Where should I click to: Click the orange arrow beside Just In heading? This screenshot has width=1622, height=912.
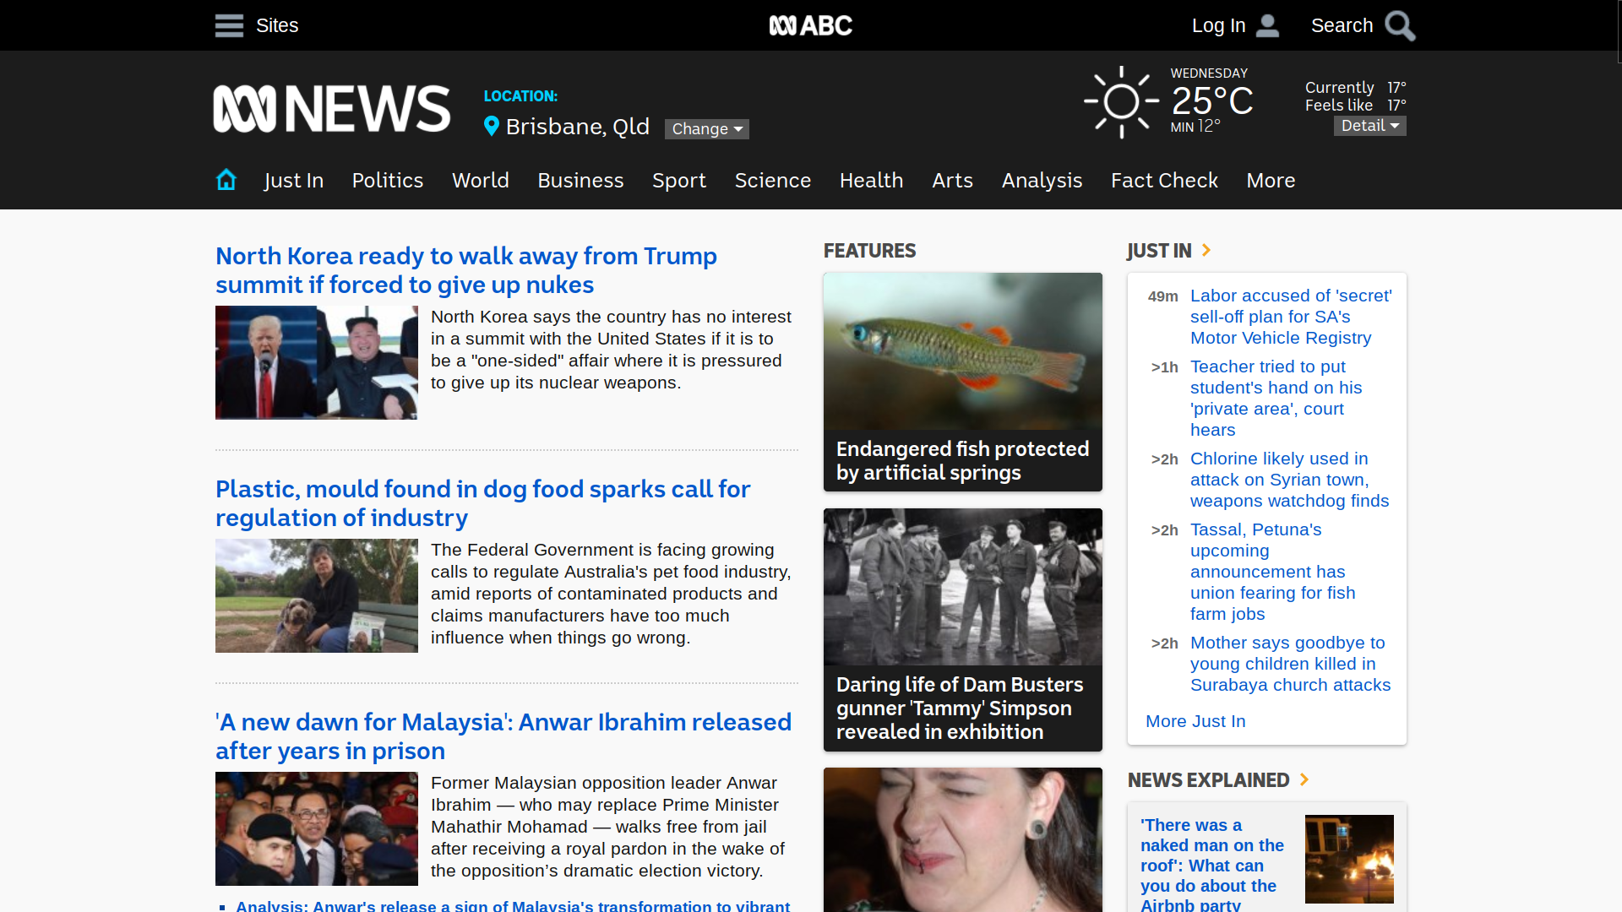[1206, 250]
